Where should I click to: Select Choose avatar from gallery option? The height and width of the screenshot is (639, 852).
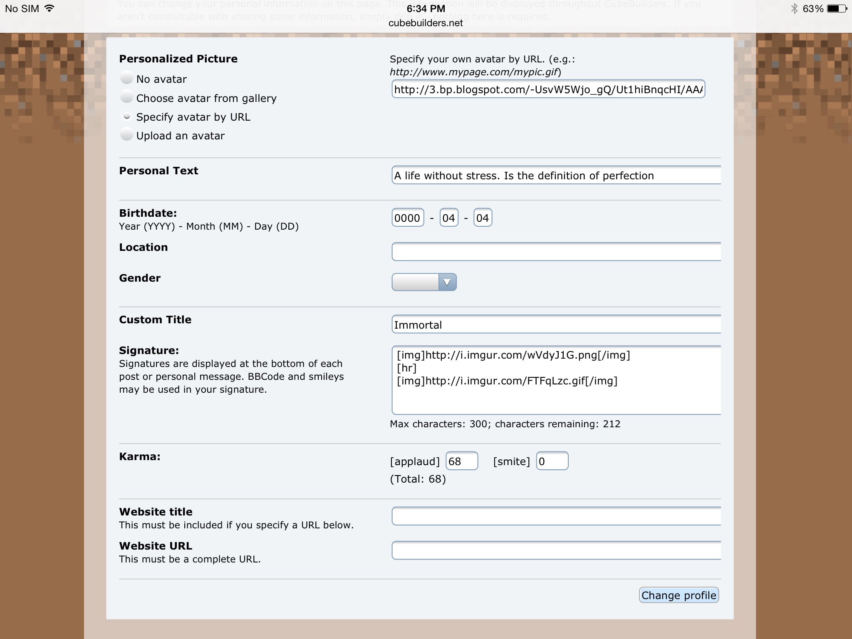(x=126, y=97)
